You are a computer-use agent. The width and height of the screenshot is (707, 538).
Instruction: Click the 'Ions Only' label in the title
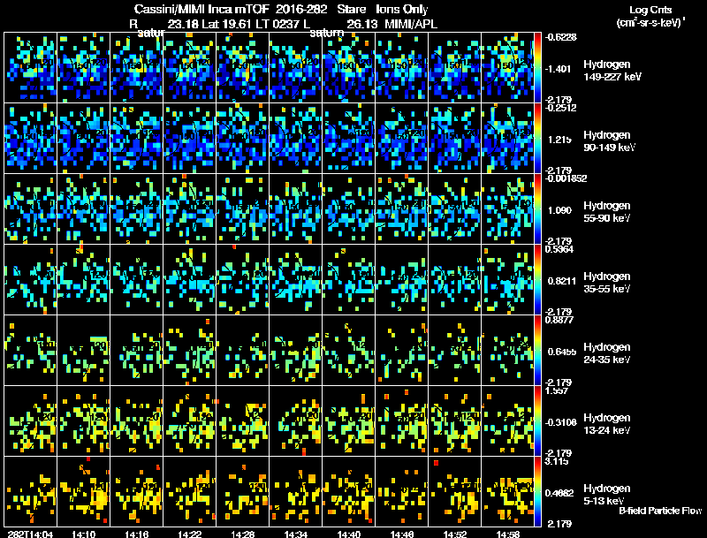coord(402,9)
